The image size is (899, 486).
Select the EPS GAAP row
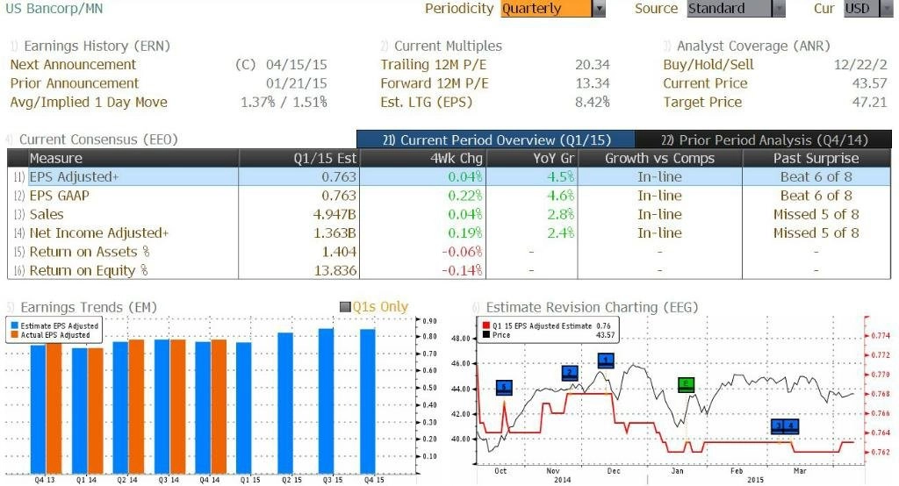click(x=449, y=196)
